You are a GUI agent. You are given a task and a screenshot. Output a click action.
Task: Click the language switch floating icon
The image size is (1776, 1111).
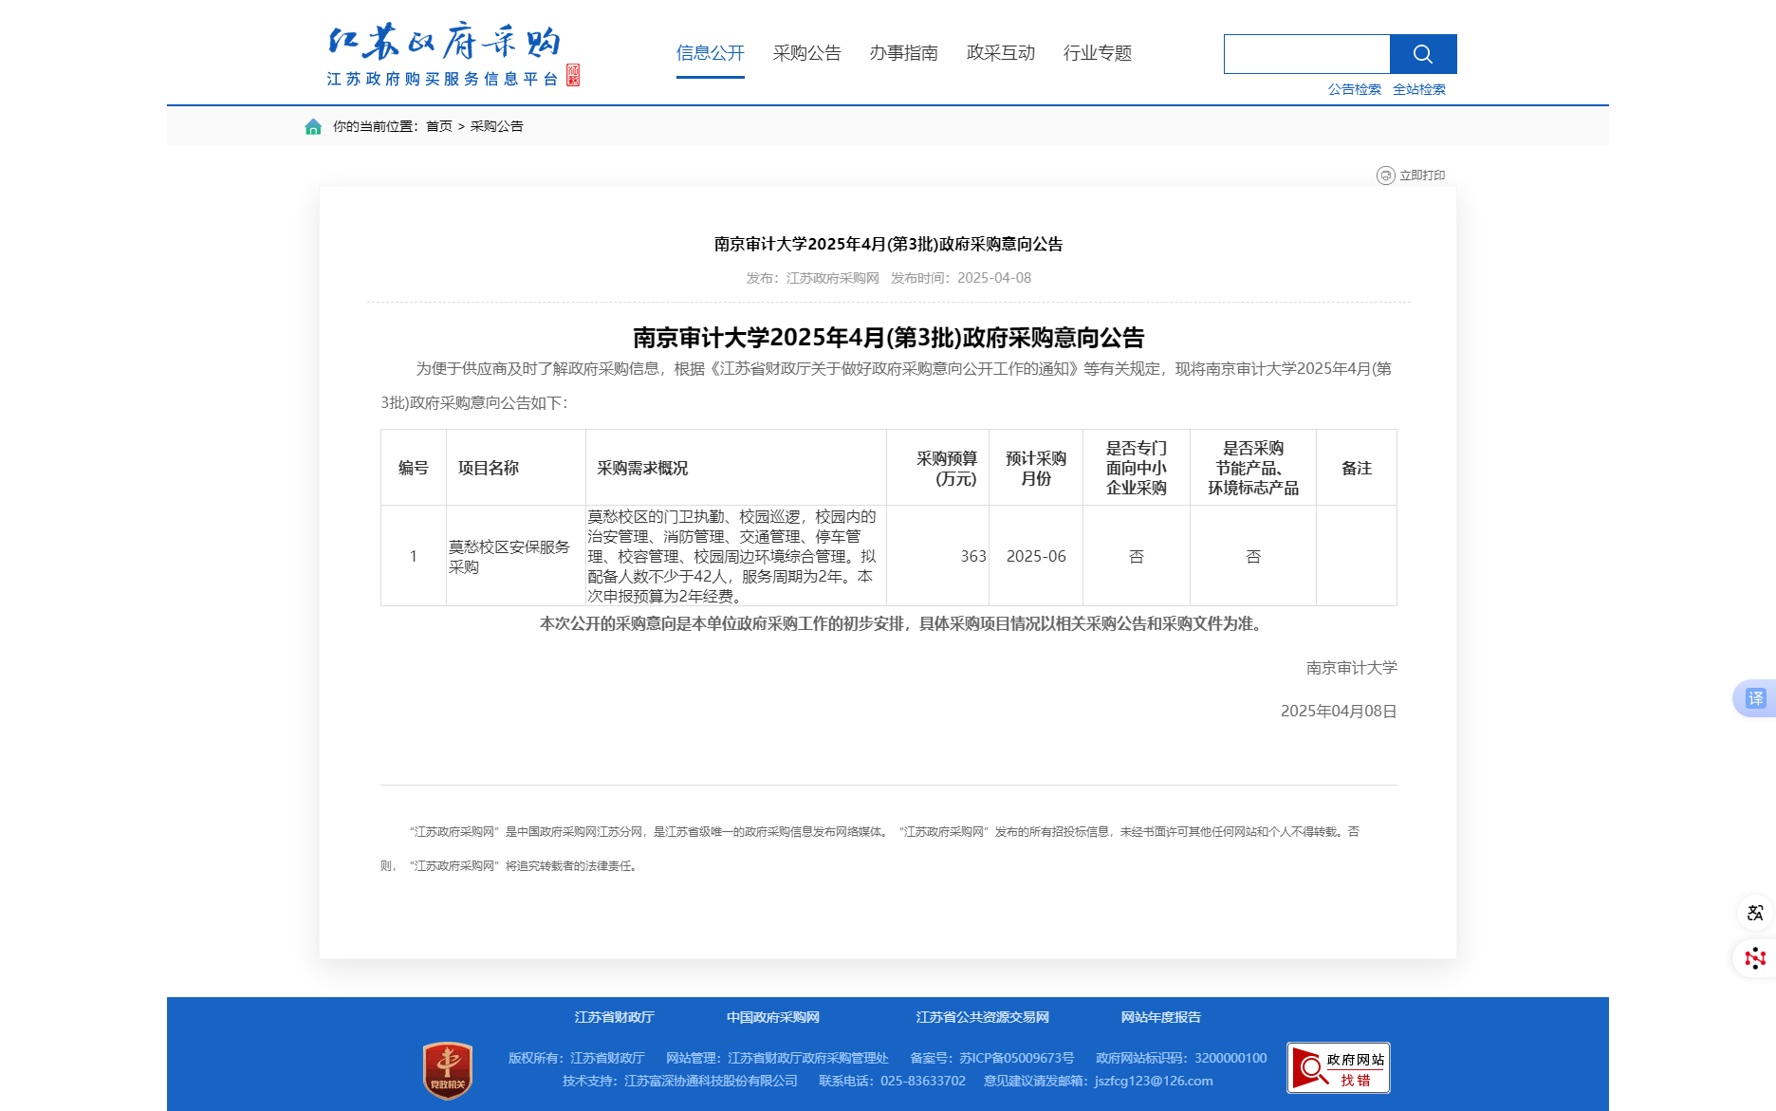1755,913
